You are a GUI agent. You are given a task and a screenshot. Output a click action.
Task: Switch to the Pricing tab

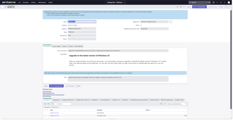70,46
